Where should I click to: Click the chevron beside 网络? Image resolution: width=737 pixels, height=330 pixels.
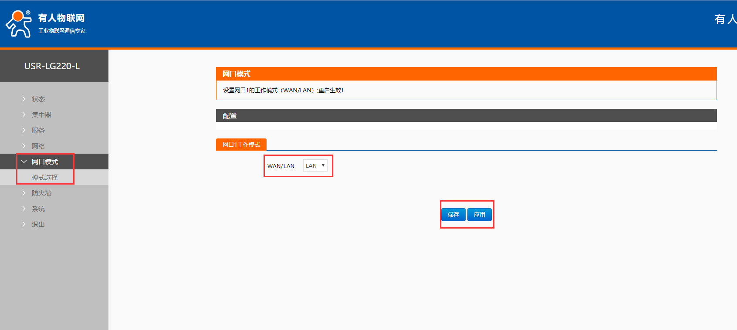point(24,146)
